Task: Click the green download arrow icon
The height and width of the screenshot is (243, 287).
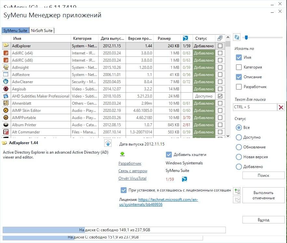Action: pyautogui.click(x=122, y=154)
